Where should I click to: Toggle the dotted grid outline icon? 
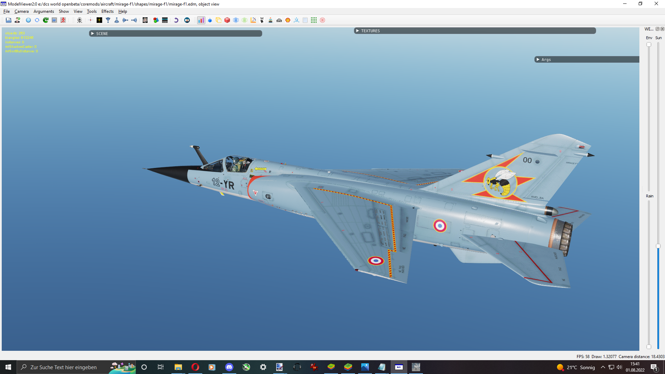point(305,20)
